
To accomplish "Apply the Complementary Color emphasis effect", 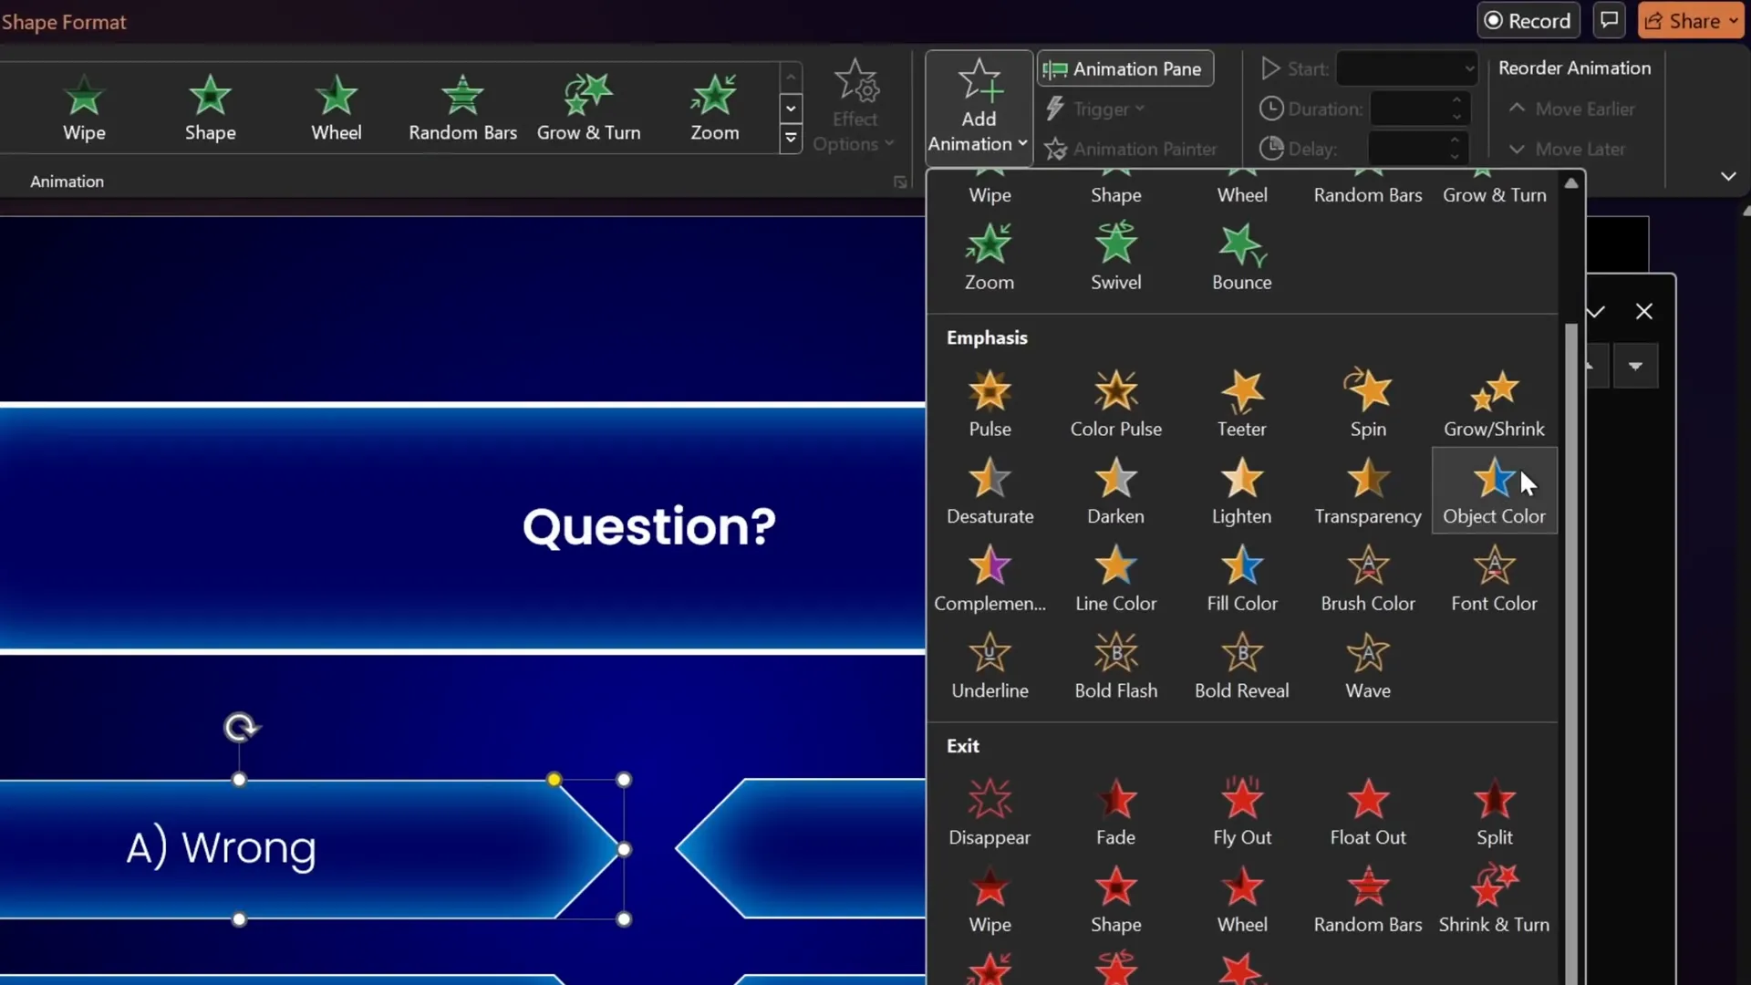I will coord(989,579).
